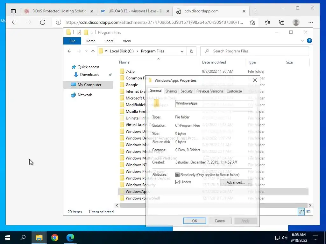
Task: Open the recent locations dropdown arrow in Explorer
Action: click(x=86, y=51)
